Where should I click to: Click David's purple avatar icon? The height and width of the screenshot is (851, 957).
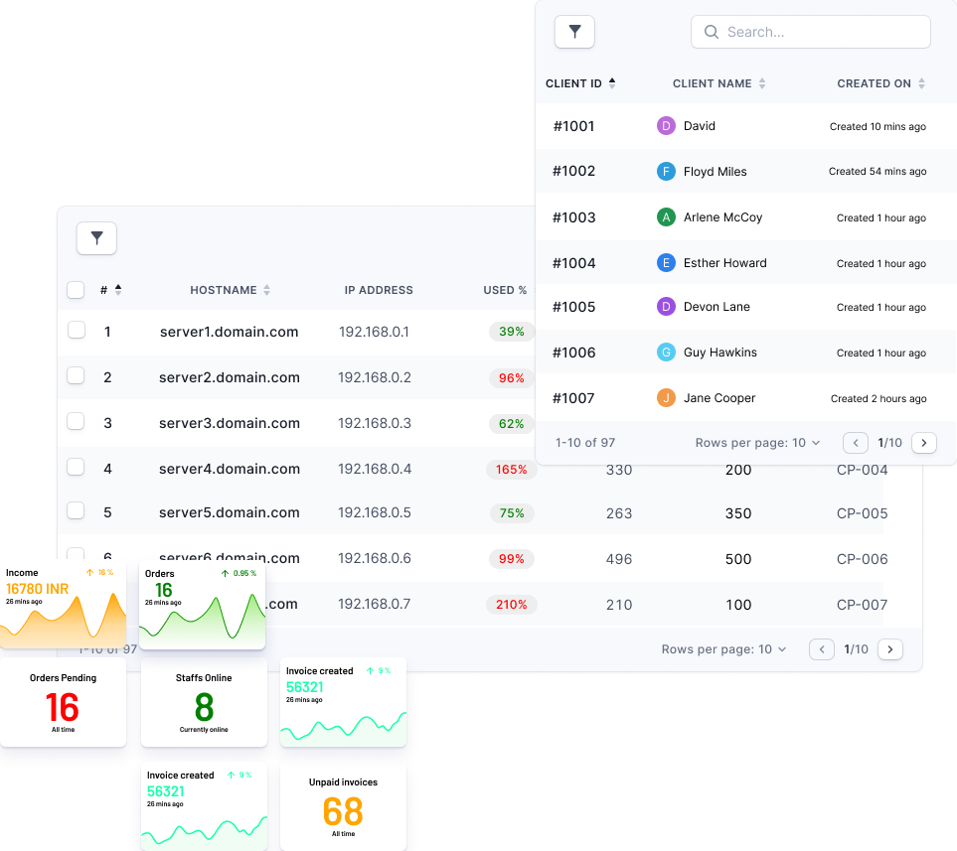(666, 126)
